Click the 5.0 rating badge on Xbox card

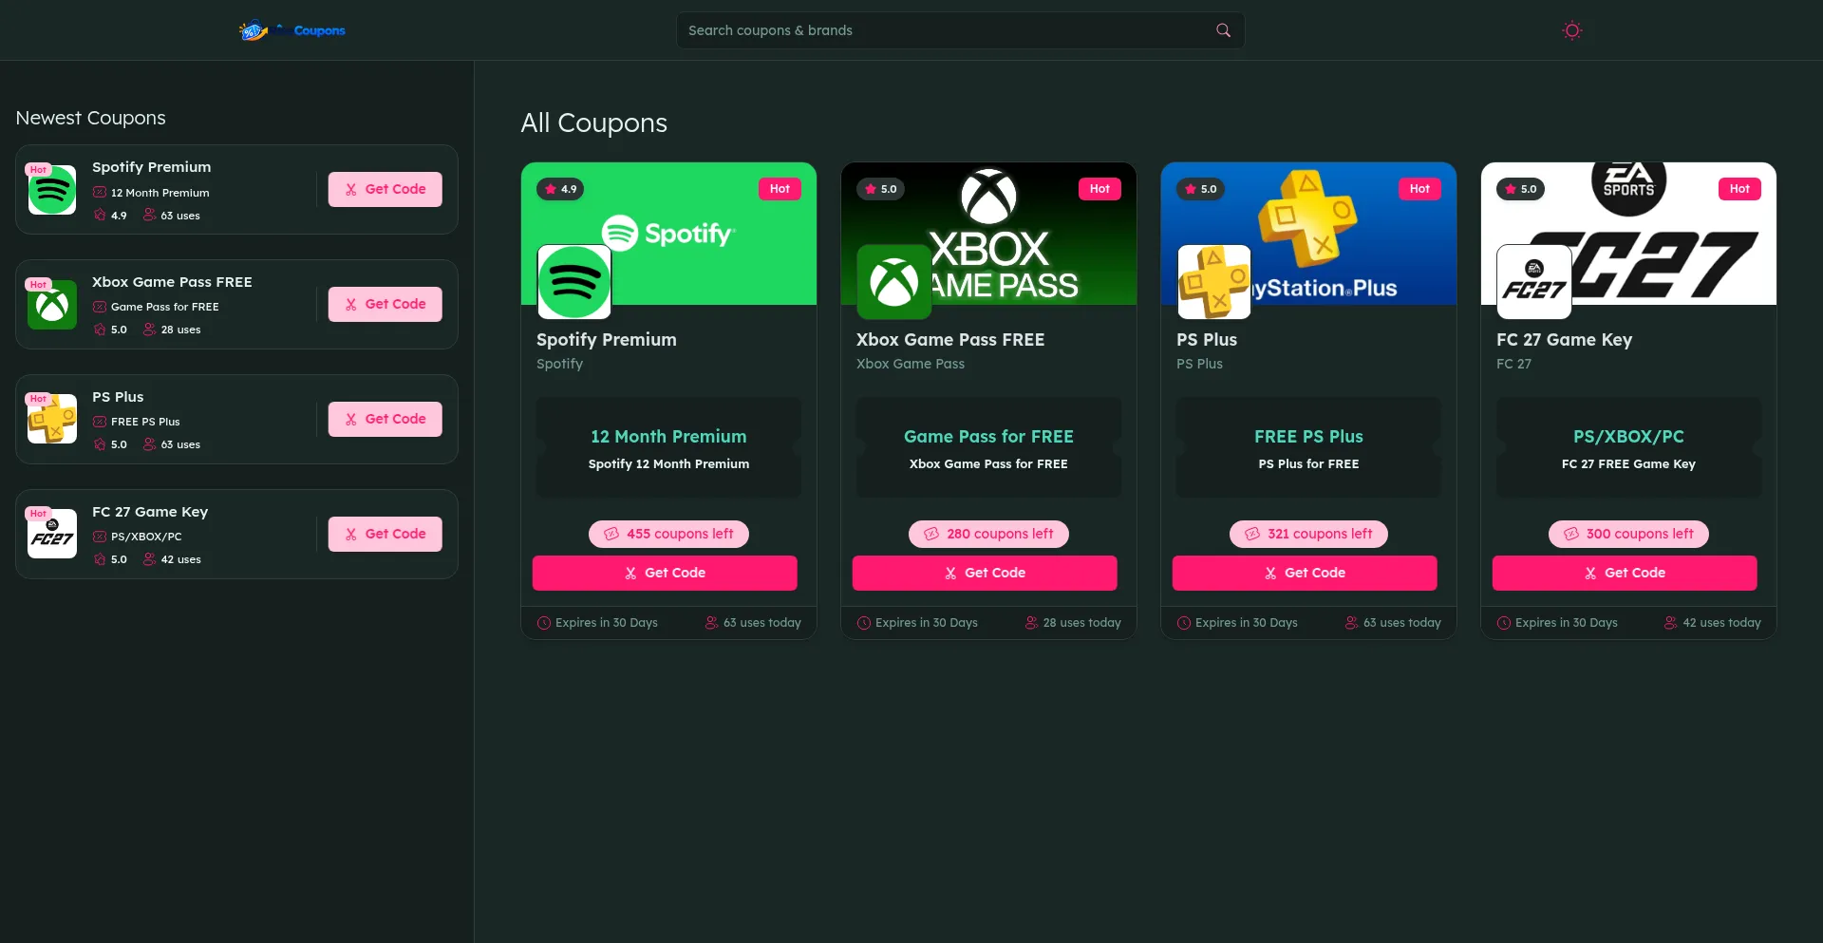tap(880, 189)
